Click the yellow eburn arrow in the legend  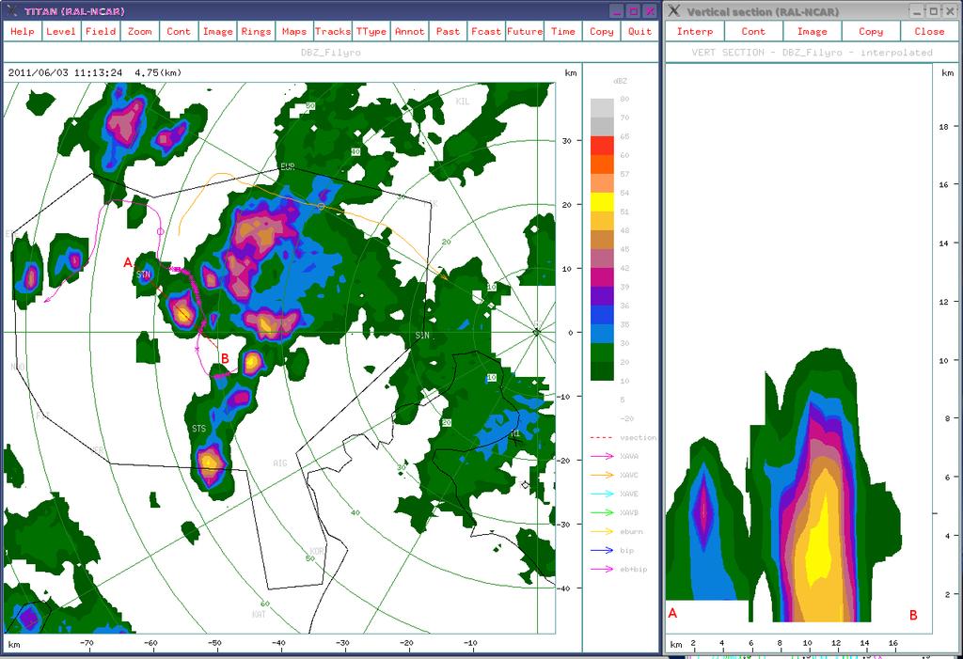[x=602, y=531]
